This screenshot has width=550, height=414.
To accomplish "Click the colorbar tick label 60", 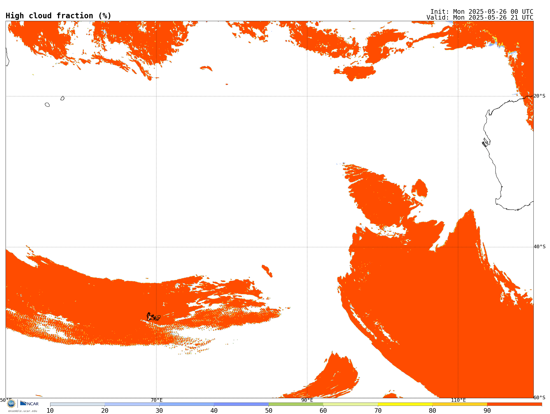I will (323, 411).
